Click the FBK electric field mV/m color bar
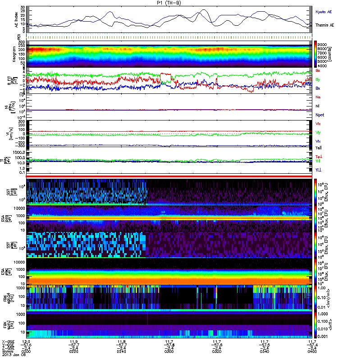The width and height of the screenshot is (338, 361). (x=315, y=298)
